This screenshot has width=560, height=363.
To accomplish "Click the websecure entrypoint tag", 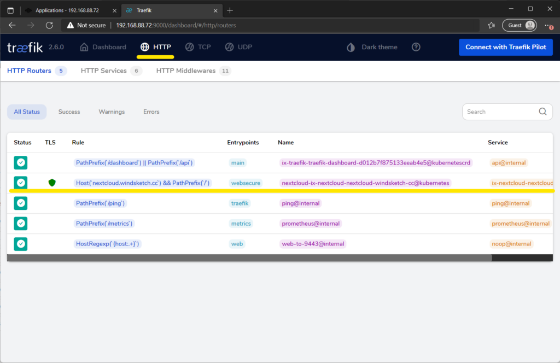I will [x=246, y=183].
